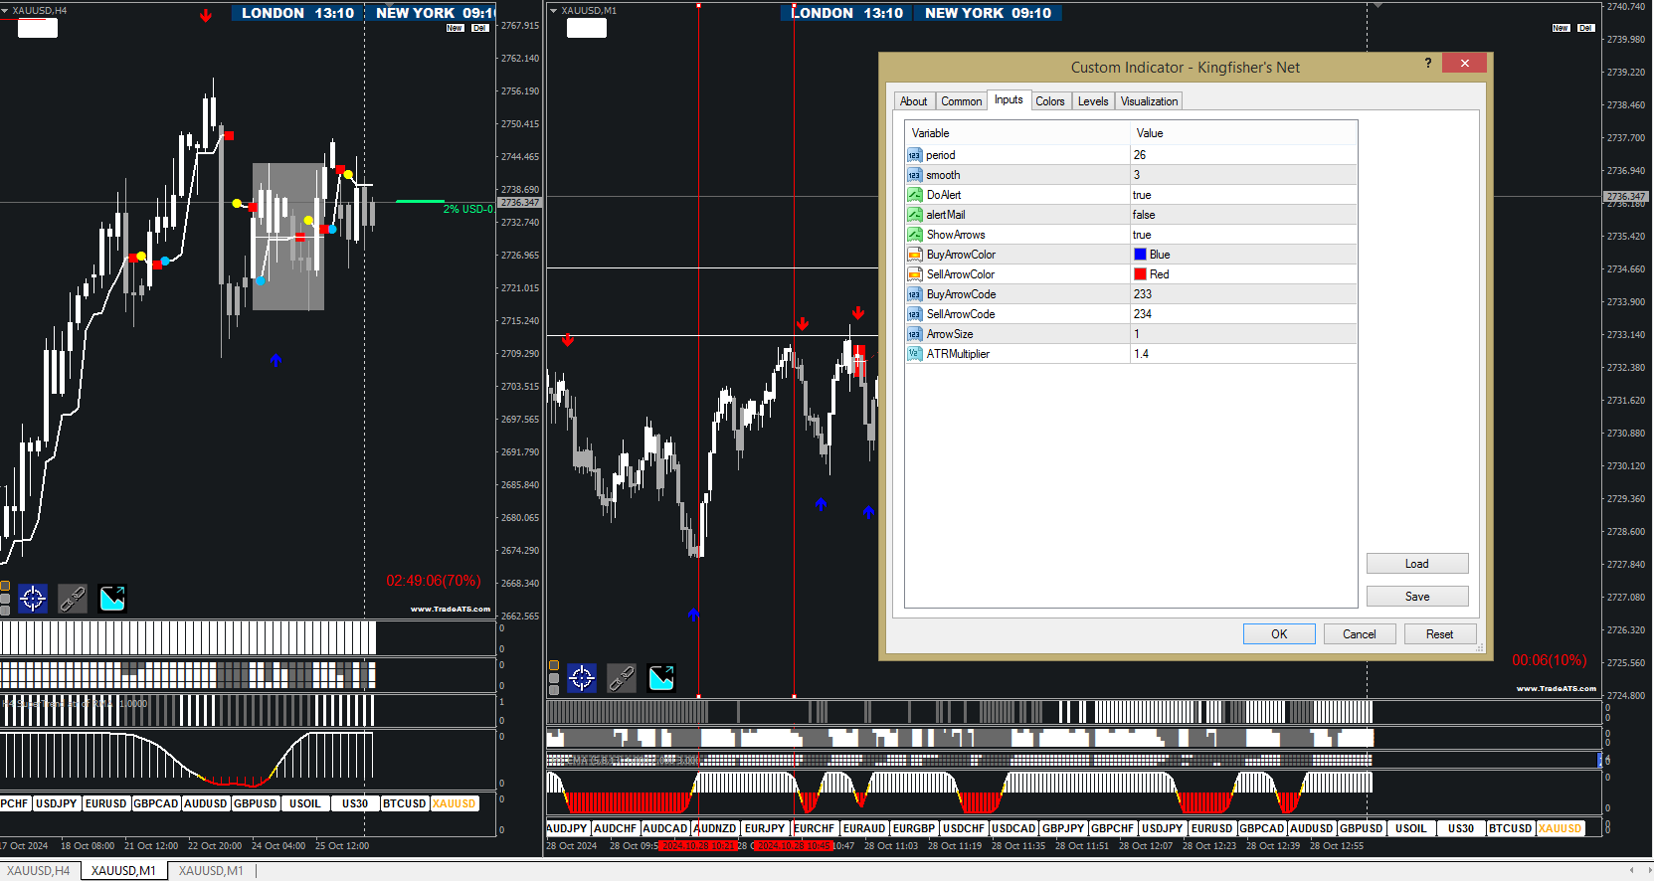Screen dimensions: 1654x882
Task: Click the color icon beside SellArrowColor
Action: click(915, 274)
